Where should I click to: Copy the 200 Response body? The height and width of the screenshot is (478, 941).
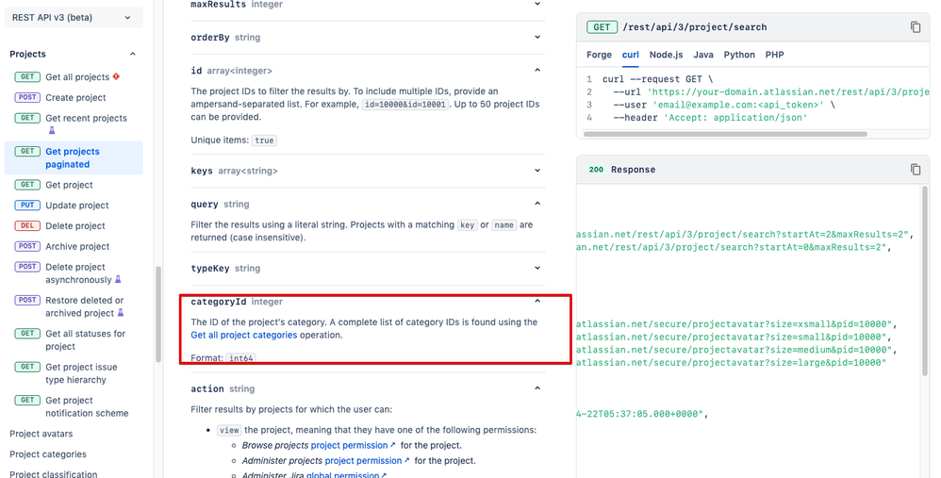916,170
